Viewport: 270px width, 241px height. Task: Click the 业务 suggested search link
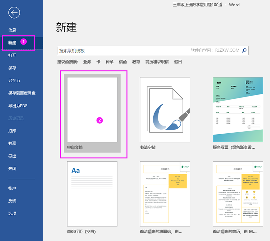[87, 62]
